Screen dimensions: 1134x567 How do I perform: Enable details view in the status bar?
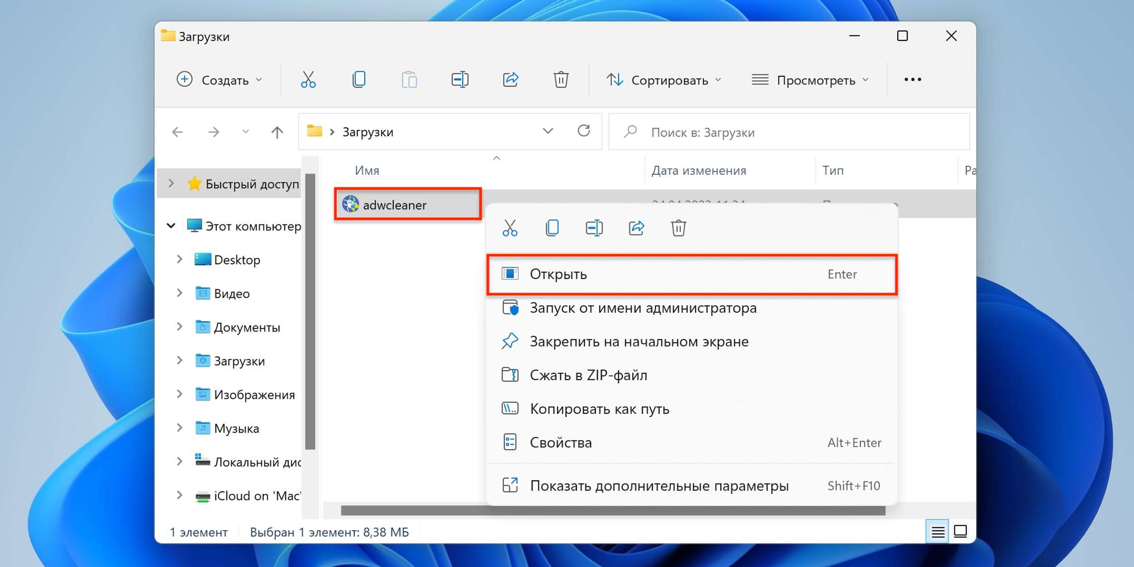[937, 531]
